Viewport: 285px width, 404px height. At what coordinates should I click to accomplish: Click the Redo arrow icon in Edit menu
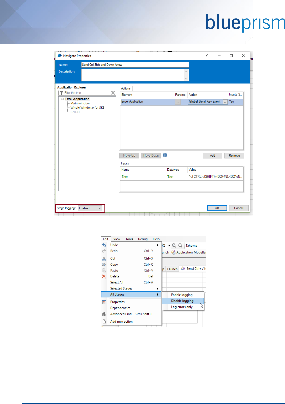coord(104,251)
